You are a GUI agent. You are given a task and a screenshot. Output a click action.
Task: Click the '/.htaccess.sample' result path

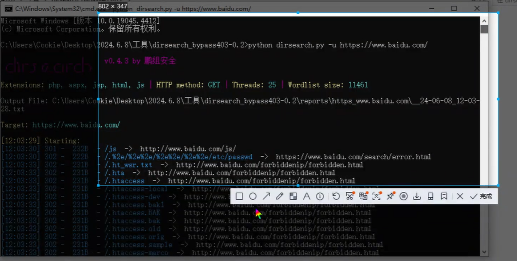[138, 245]
